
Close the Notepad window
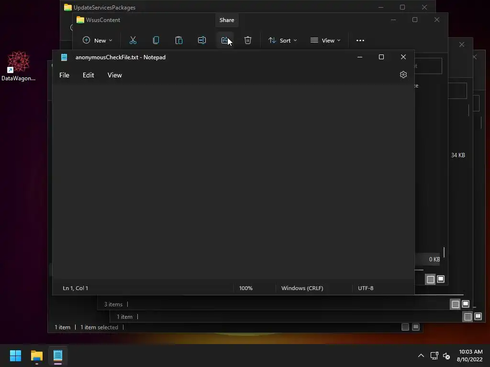click(403, 57)
